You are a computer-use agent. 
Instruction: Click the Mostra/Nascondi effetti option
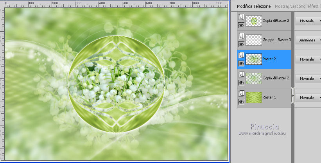[298, 6]
